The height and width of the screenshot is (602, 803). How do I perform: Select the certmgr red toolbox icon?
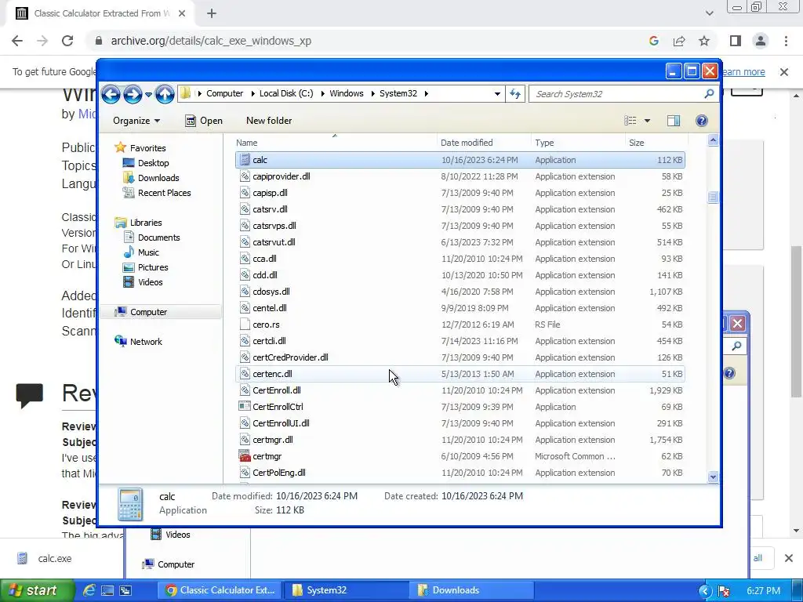click(245, 455)
